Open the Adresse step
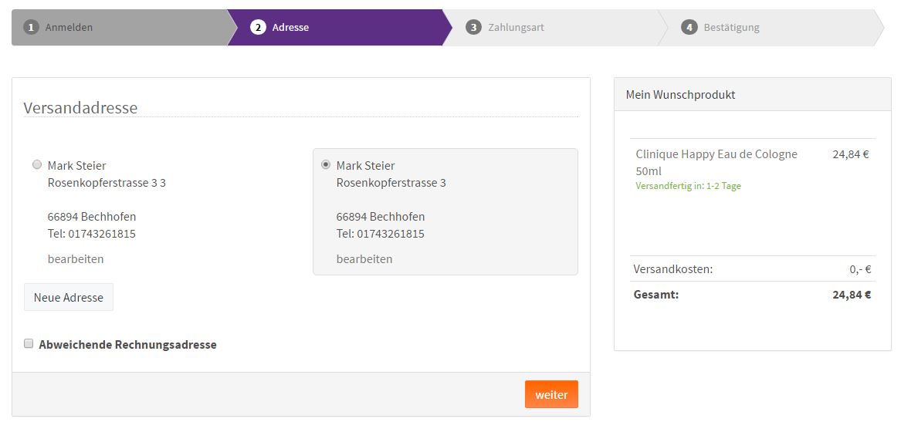This screenshot has width=901, height=422. point(290,28)
